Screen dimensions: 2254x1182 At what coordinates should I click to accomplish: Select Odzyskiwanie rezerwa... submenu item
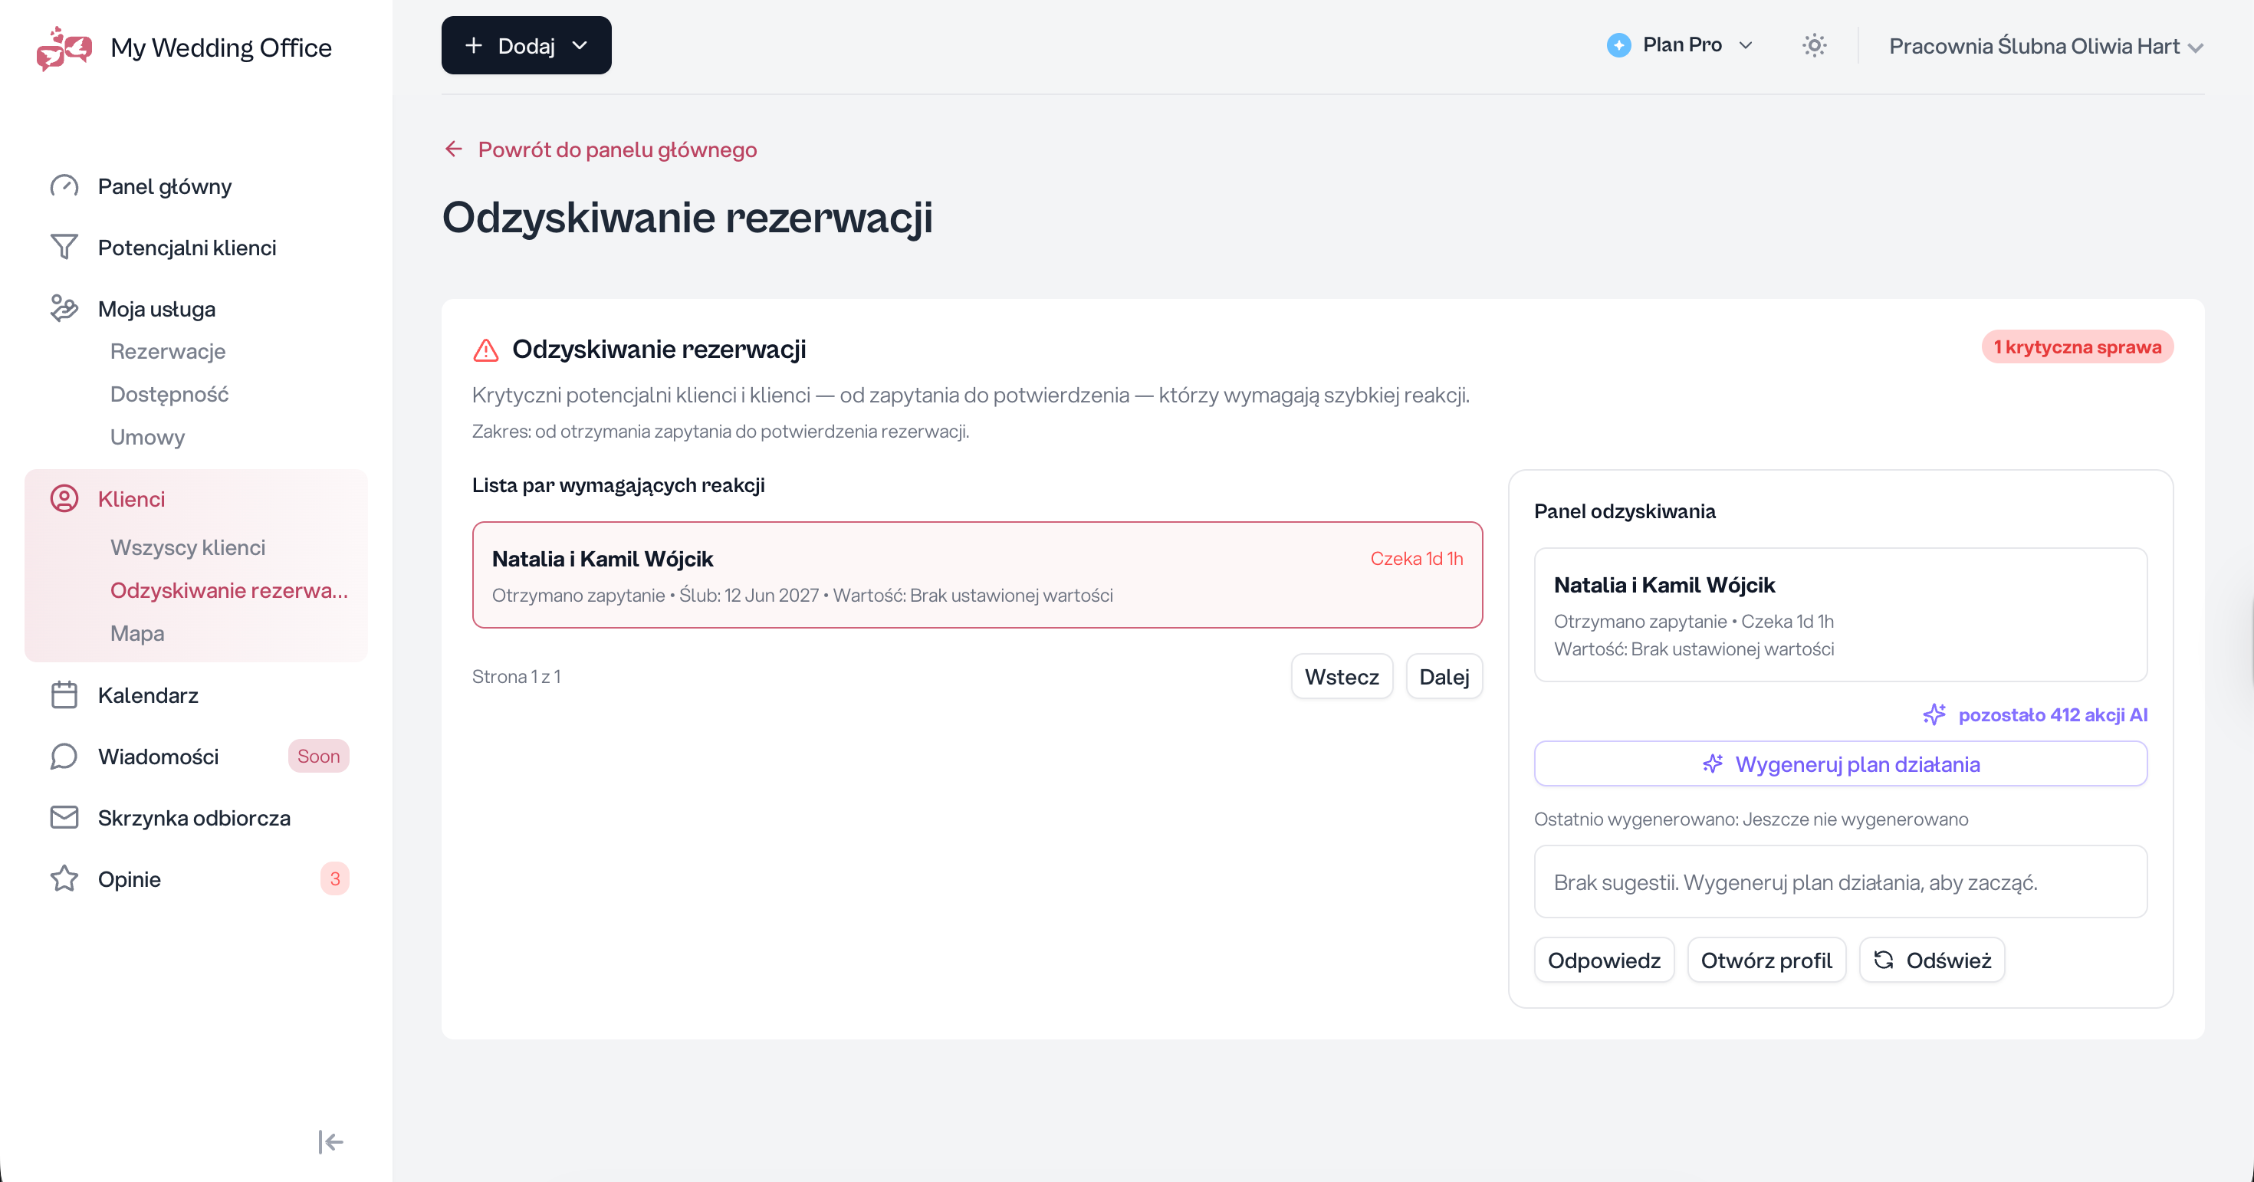(229, 590)
